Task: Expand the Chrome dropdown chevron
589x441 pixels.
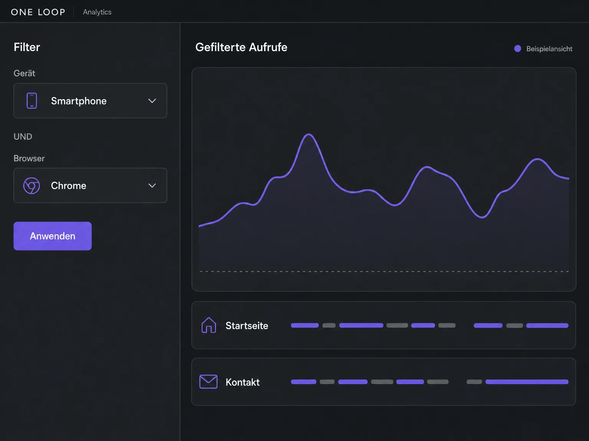Action: pyautogui.click(x=152, y=186)
